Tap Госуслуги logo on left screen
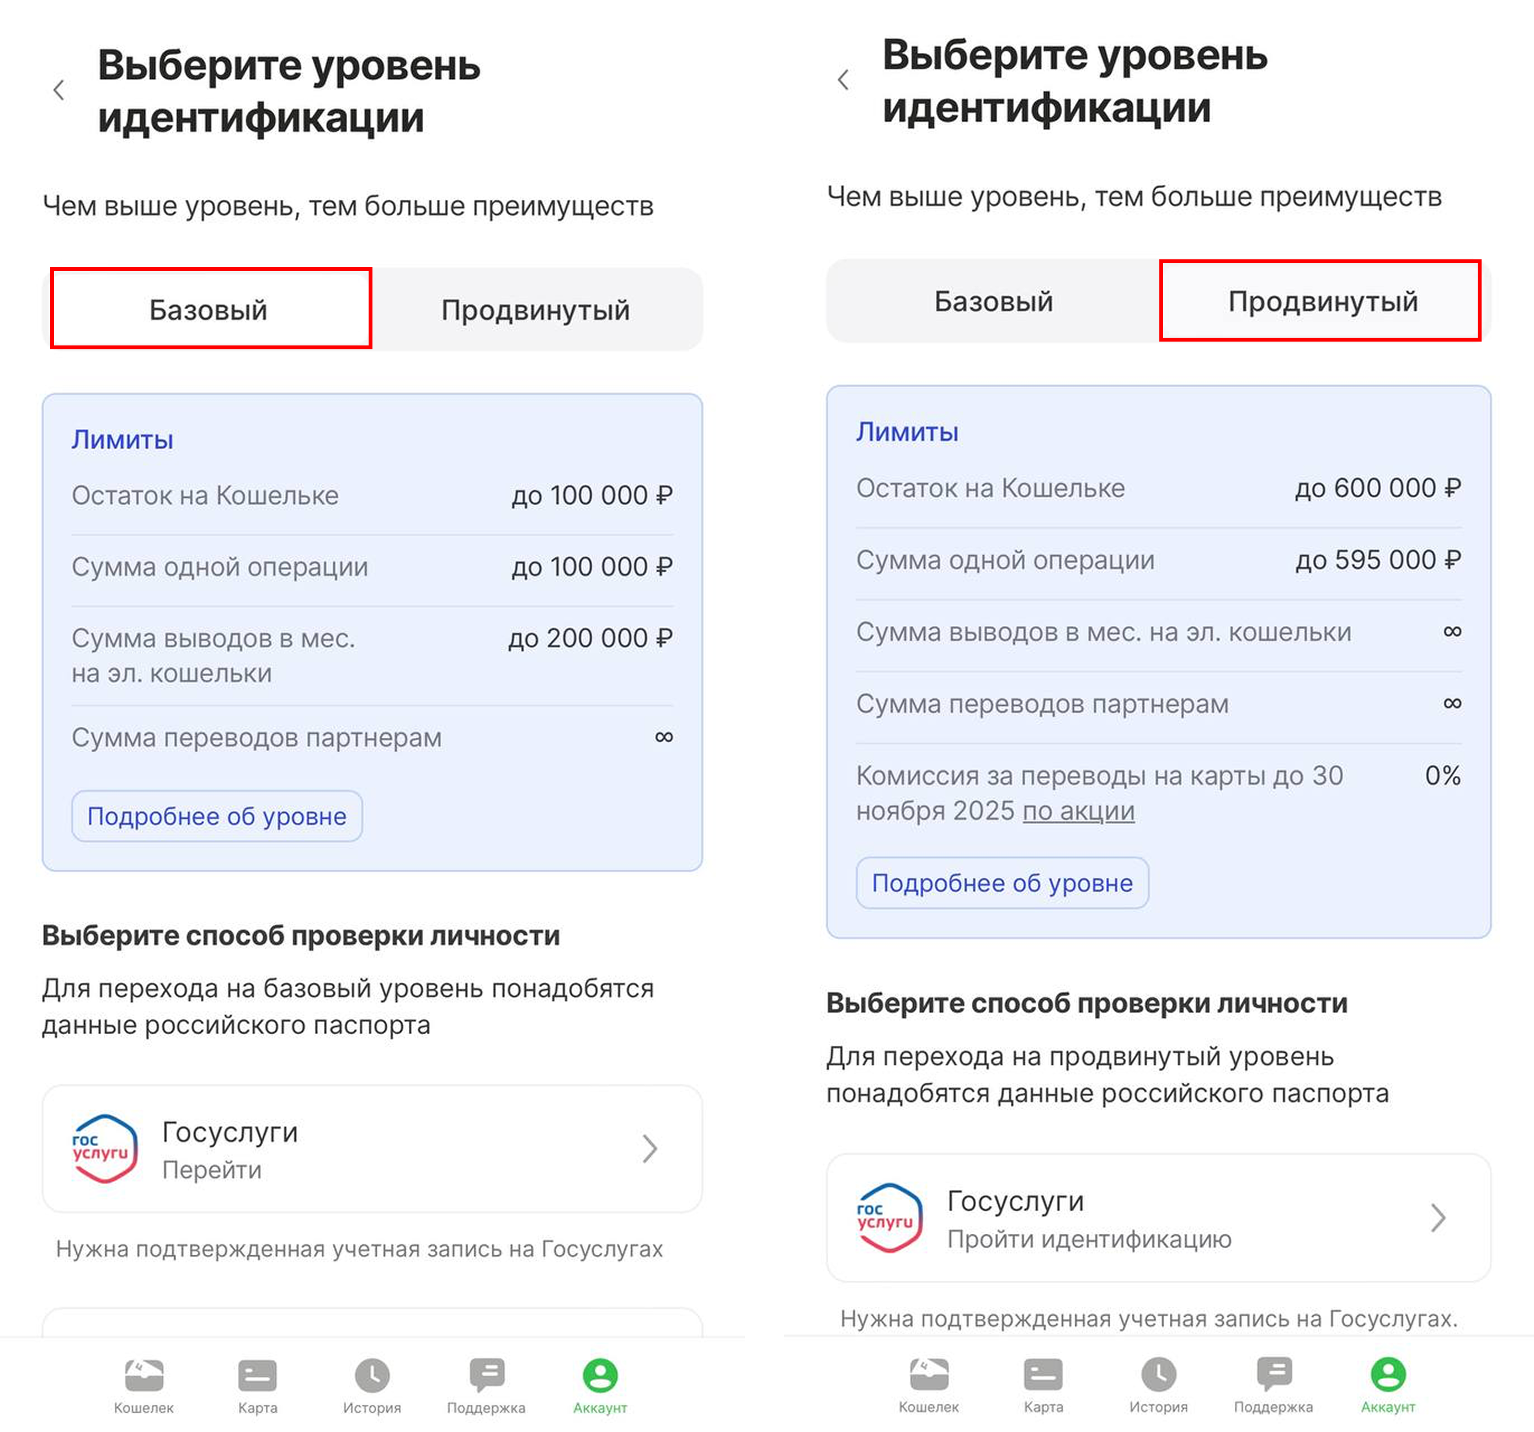This screenshot has width=1534, height=1432. pos(104,1149)
